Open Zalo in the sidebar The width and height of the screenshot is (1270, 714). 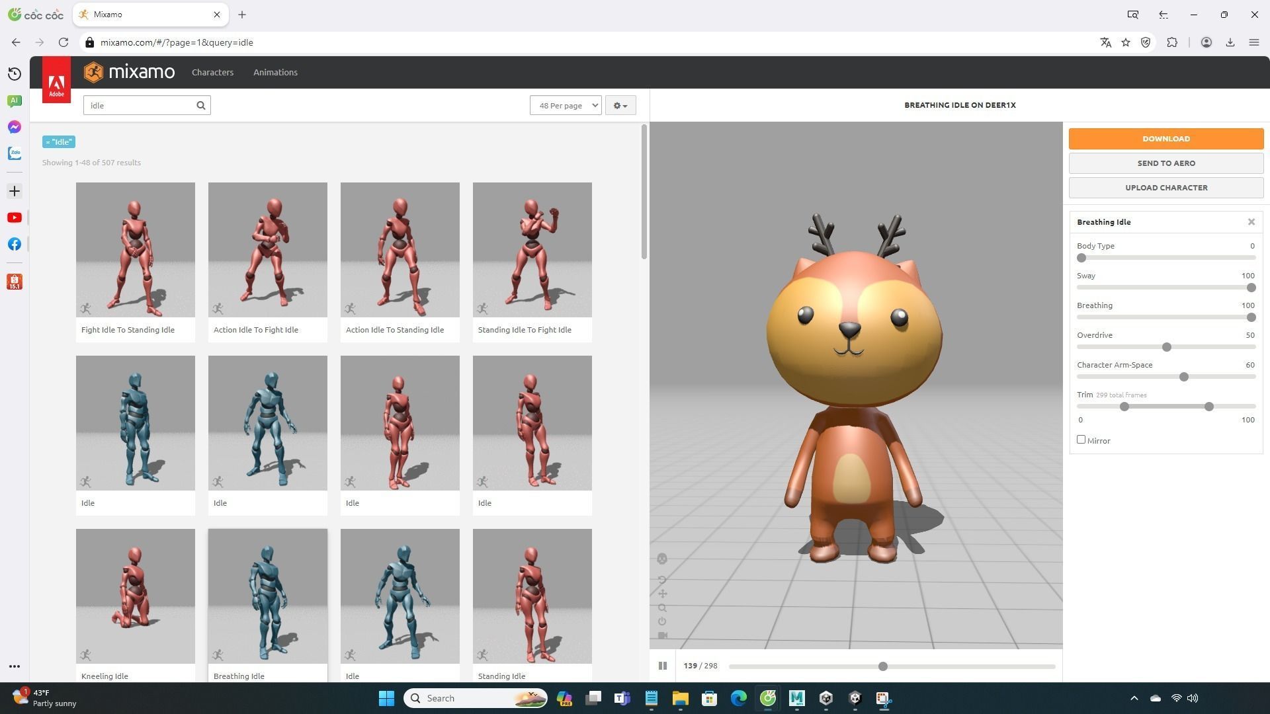click(x=15, y=153)
